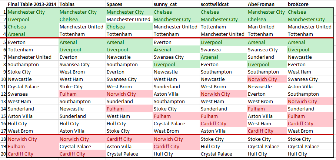Click Aston Villa cell in broXcore column

coord(311,87)
